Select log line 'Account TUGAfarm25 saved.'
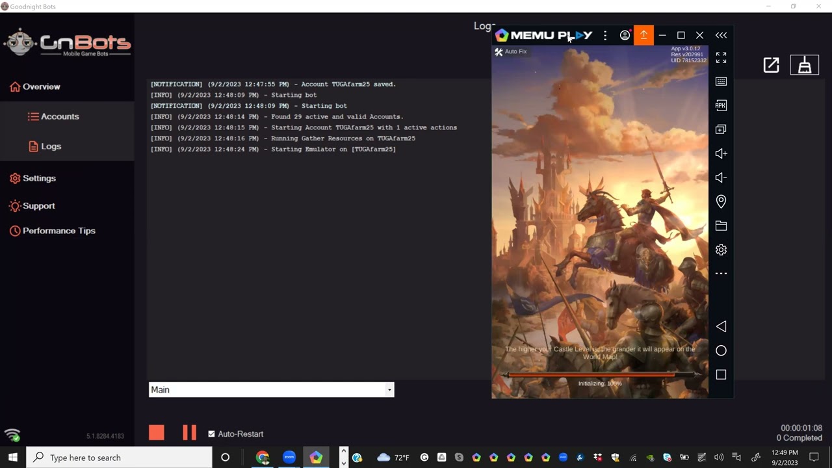Viewport: 832px width, 468px height. pyautogui.click(x=273, y=84)
